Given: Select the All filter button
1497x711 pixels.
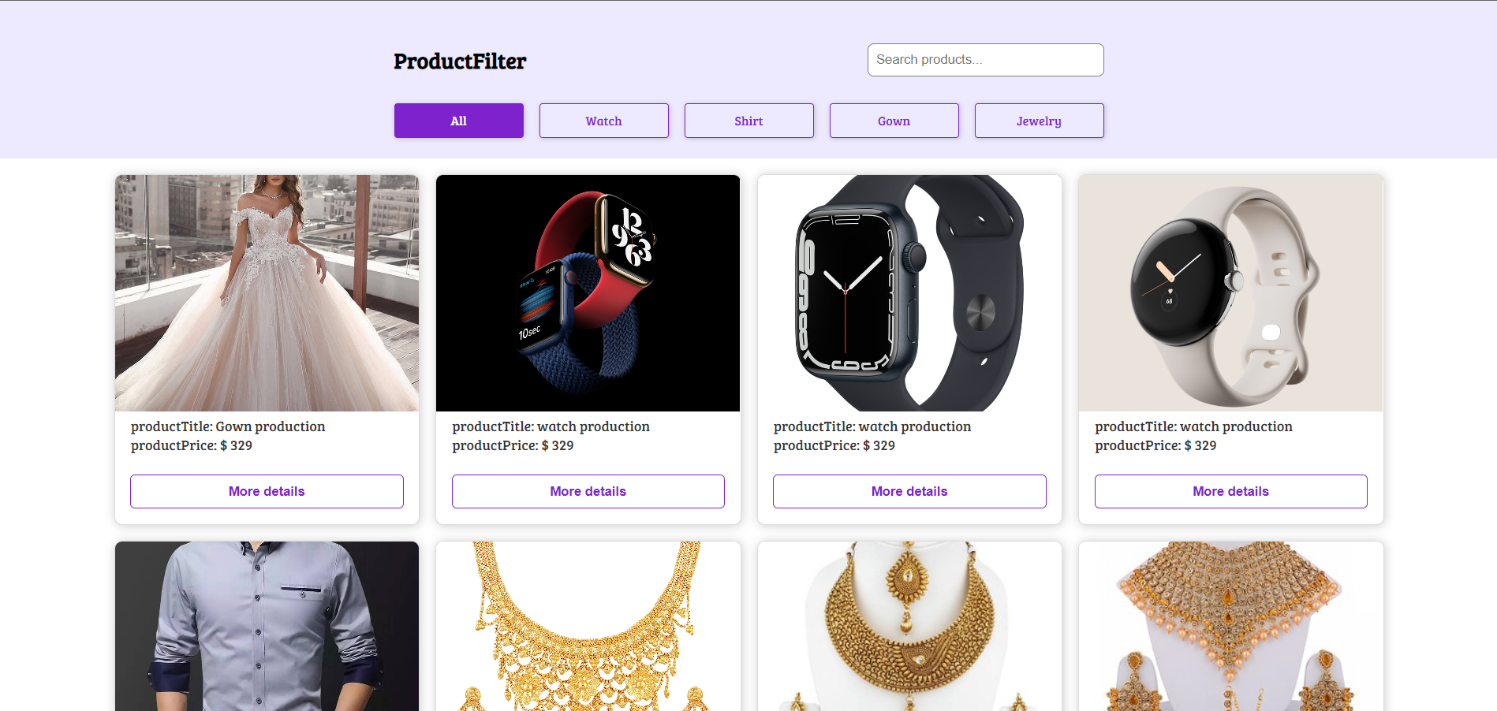Looking at the screenshot, I should coord(458,121).
